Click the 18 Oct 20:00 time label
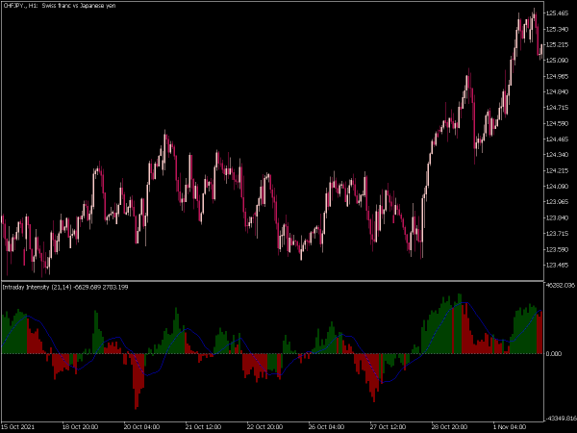Screen dimensions: 577x433 tap(80, 427)
